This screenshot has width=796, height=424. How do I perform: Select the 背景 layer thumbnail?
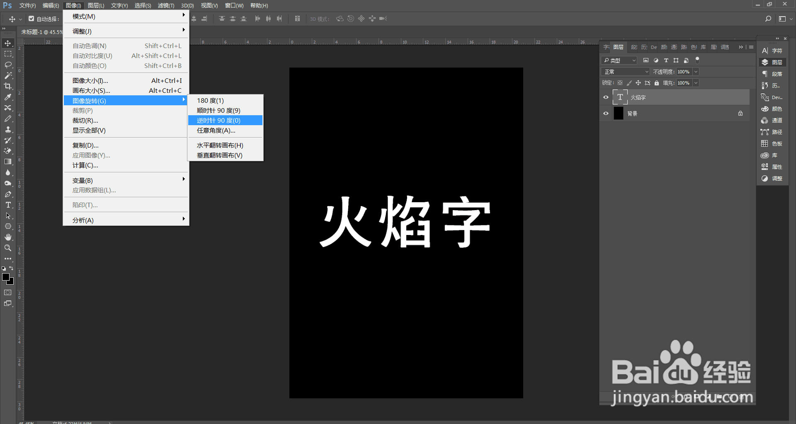pyautogui.click(x=618, y=113)
